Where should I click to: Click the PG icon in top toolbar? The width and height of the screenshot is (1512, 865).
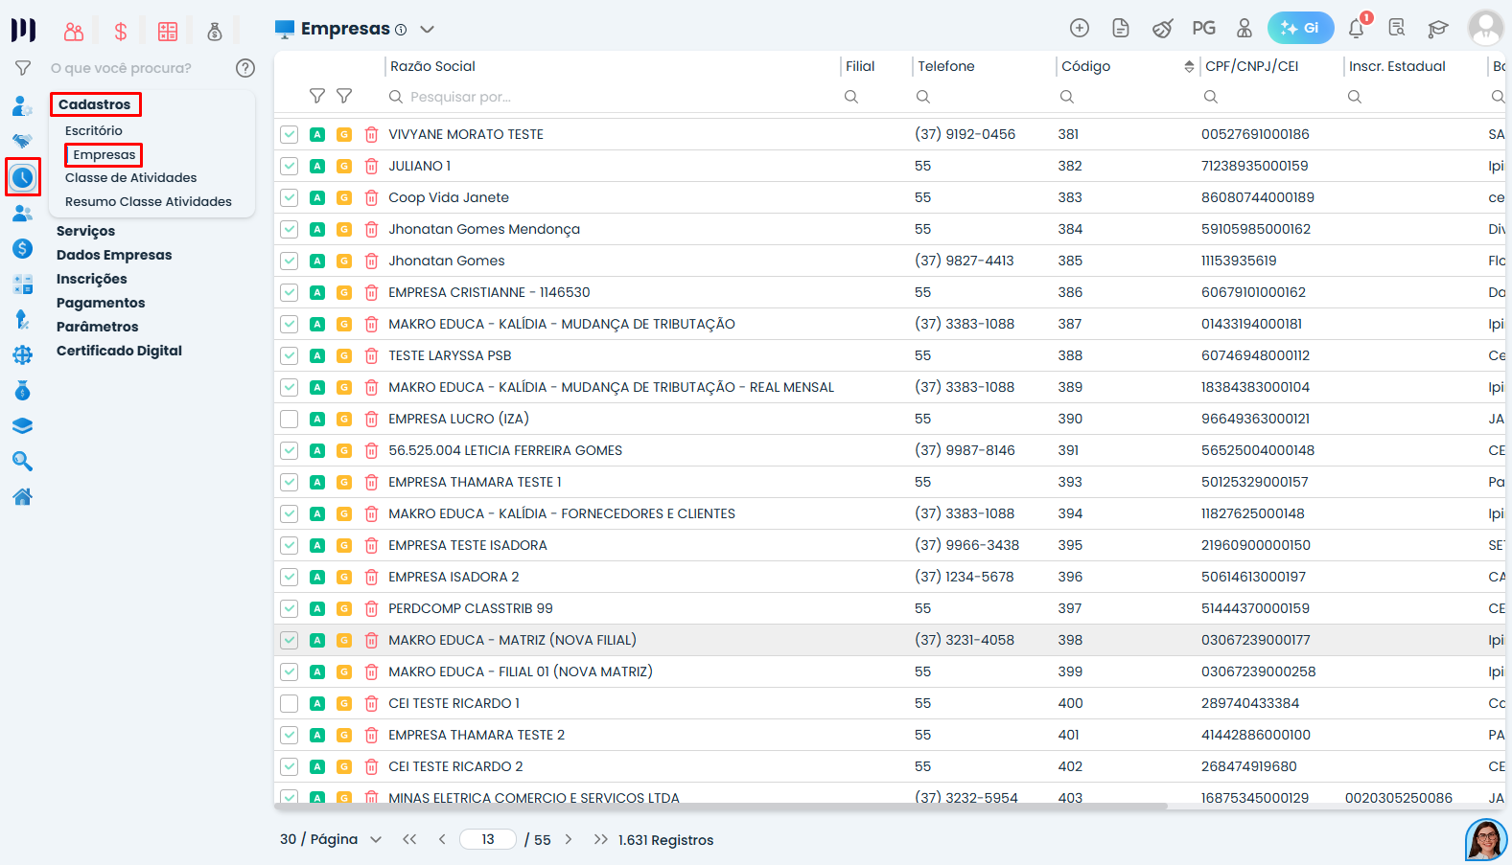tap(1203, 28)
